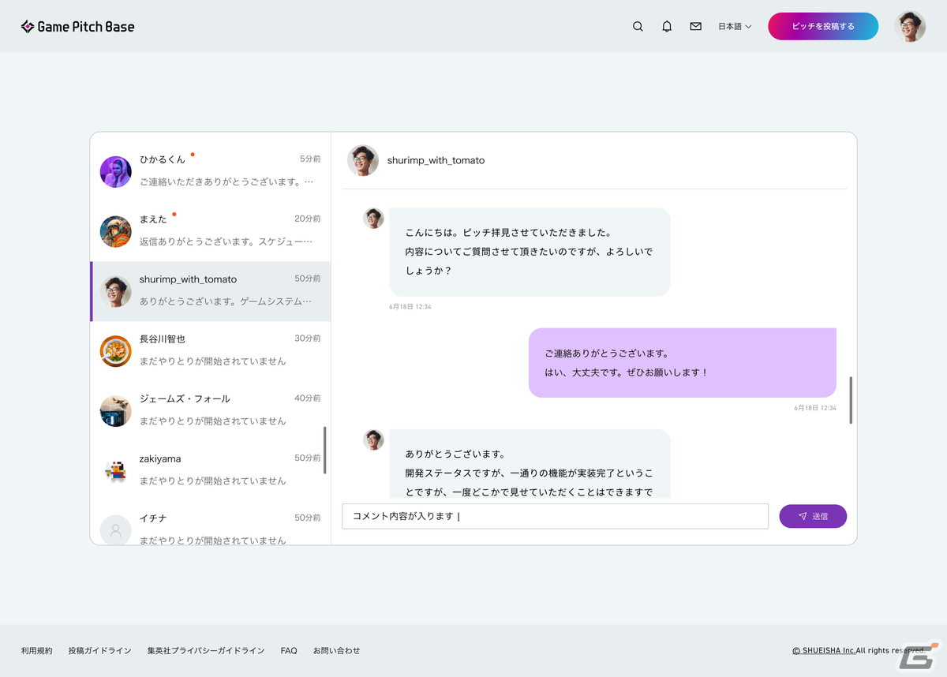Open the mail envelope icon

tap(694, 26)
